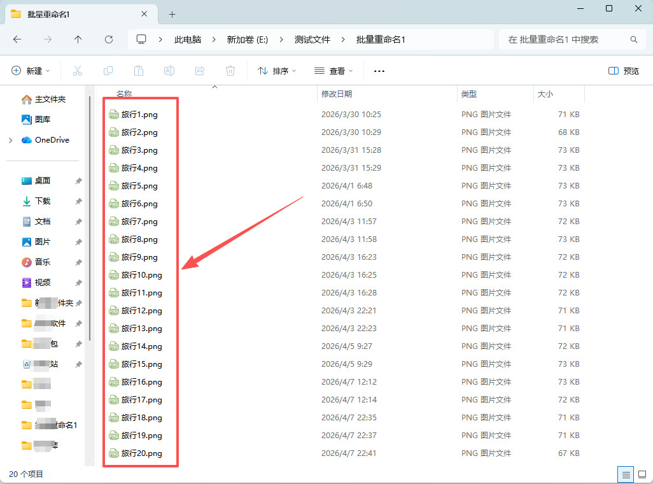Unpin 桌面 from quick access
This screenshot has height=484, width=653.
[x=78, y=181]
